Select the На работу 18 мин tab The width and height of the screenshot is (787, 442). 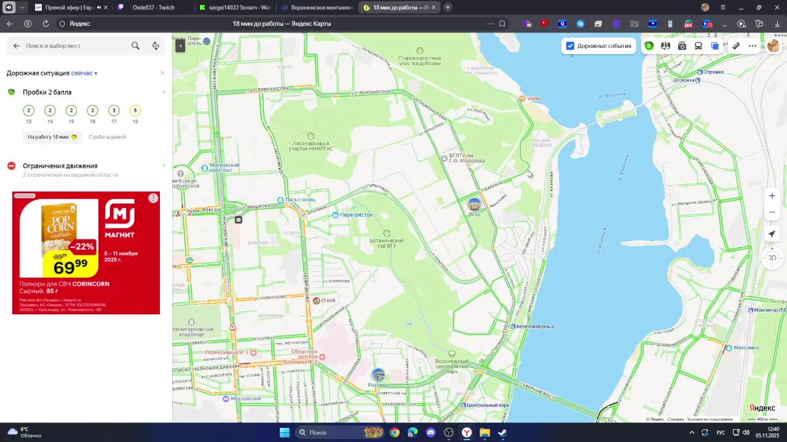52,137
